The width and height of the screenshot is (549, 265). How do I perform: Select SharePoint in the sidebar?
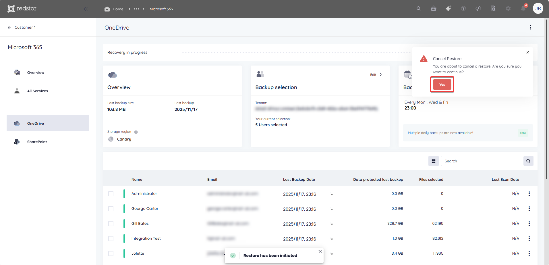pyautogui.click(x=48, y=142)
